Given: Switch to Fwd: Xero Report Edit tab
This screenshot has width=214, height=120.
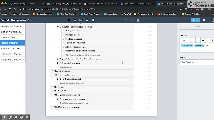Looking at the screenshot, I should [x=101, y=4].
